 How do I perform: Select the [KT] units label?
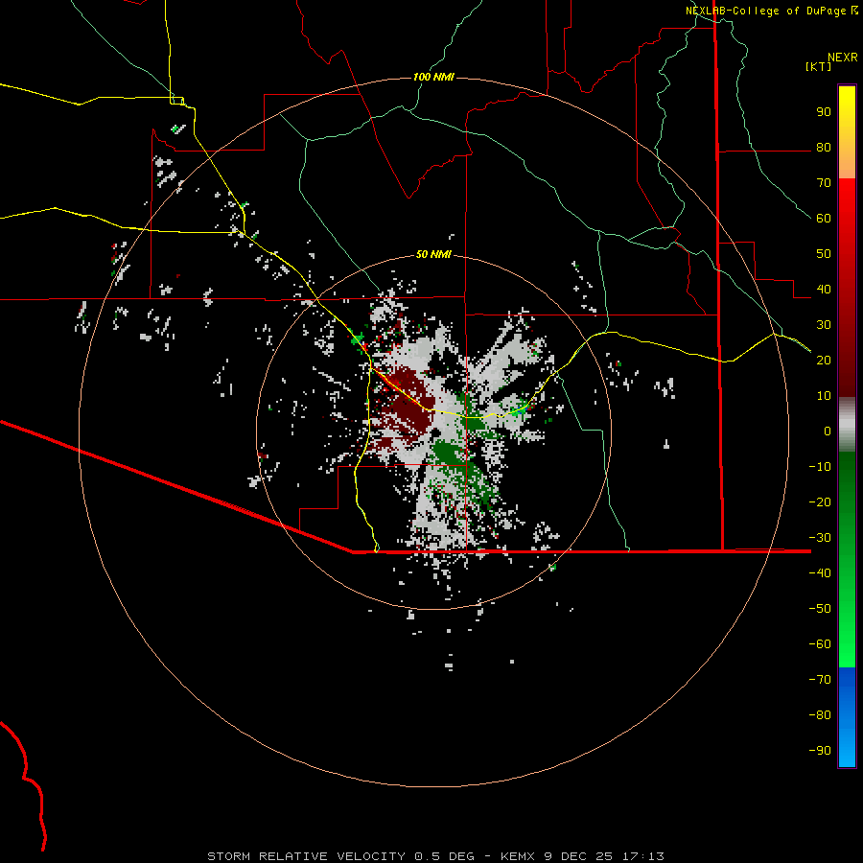click(x=818, y=66)
